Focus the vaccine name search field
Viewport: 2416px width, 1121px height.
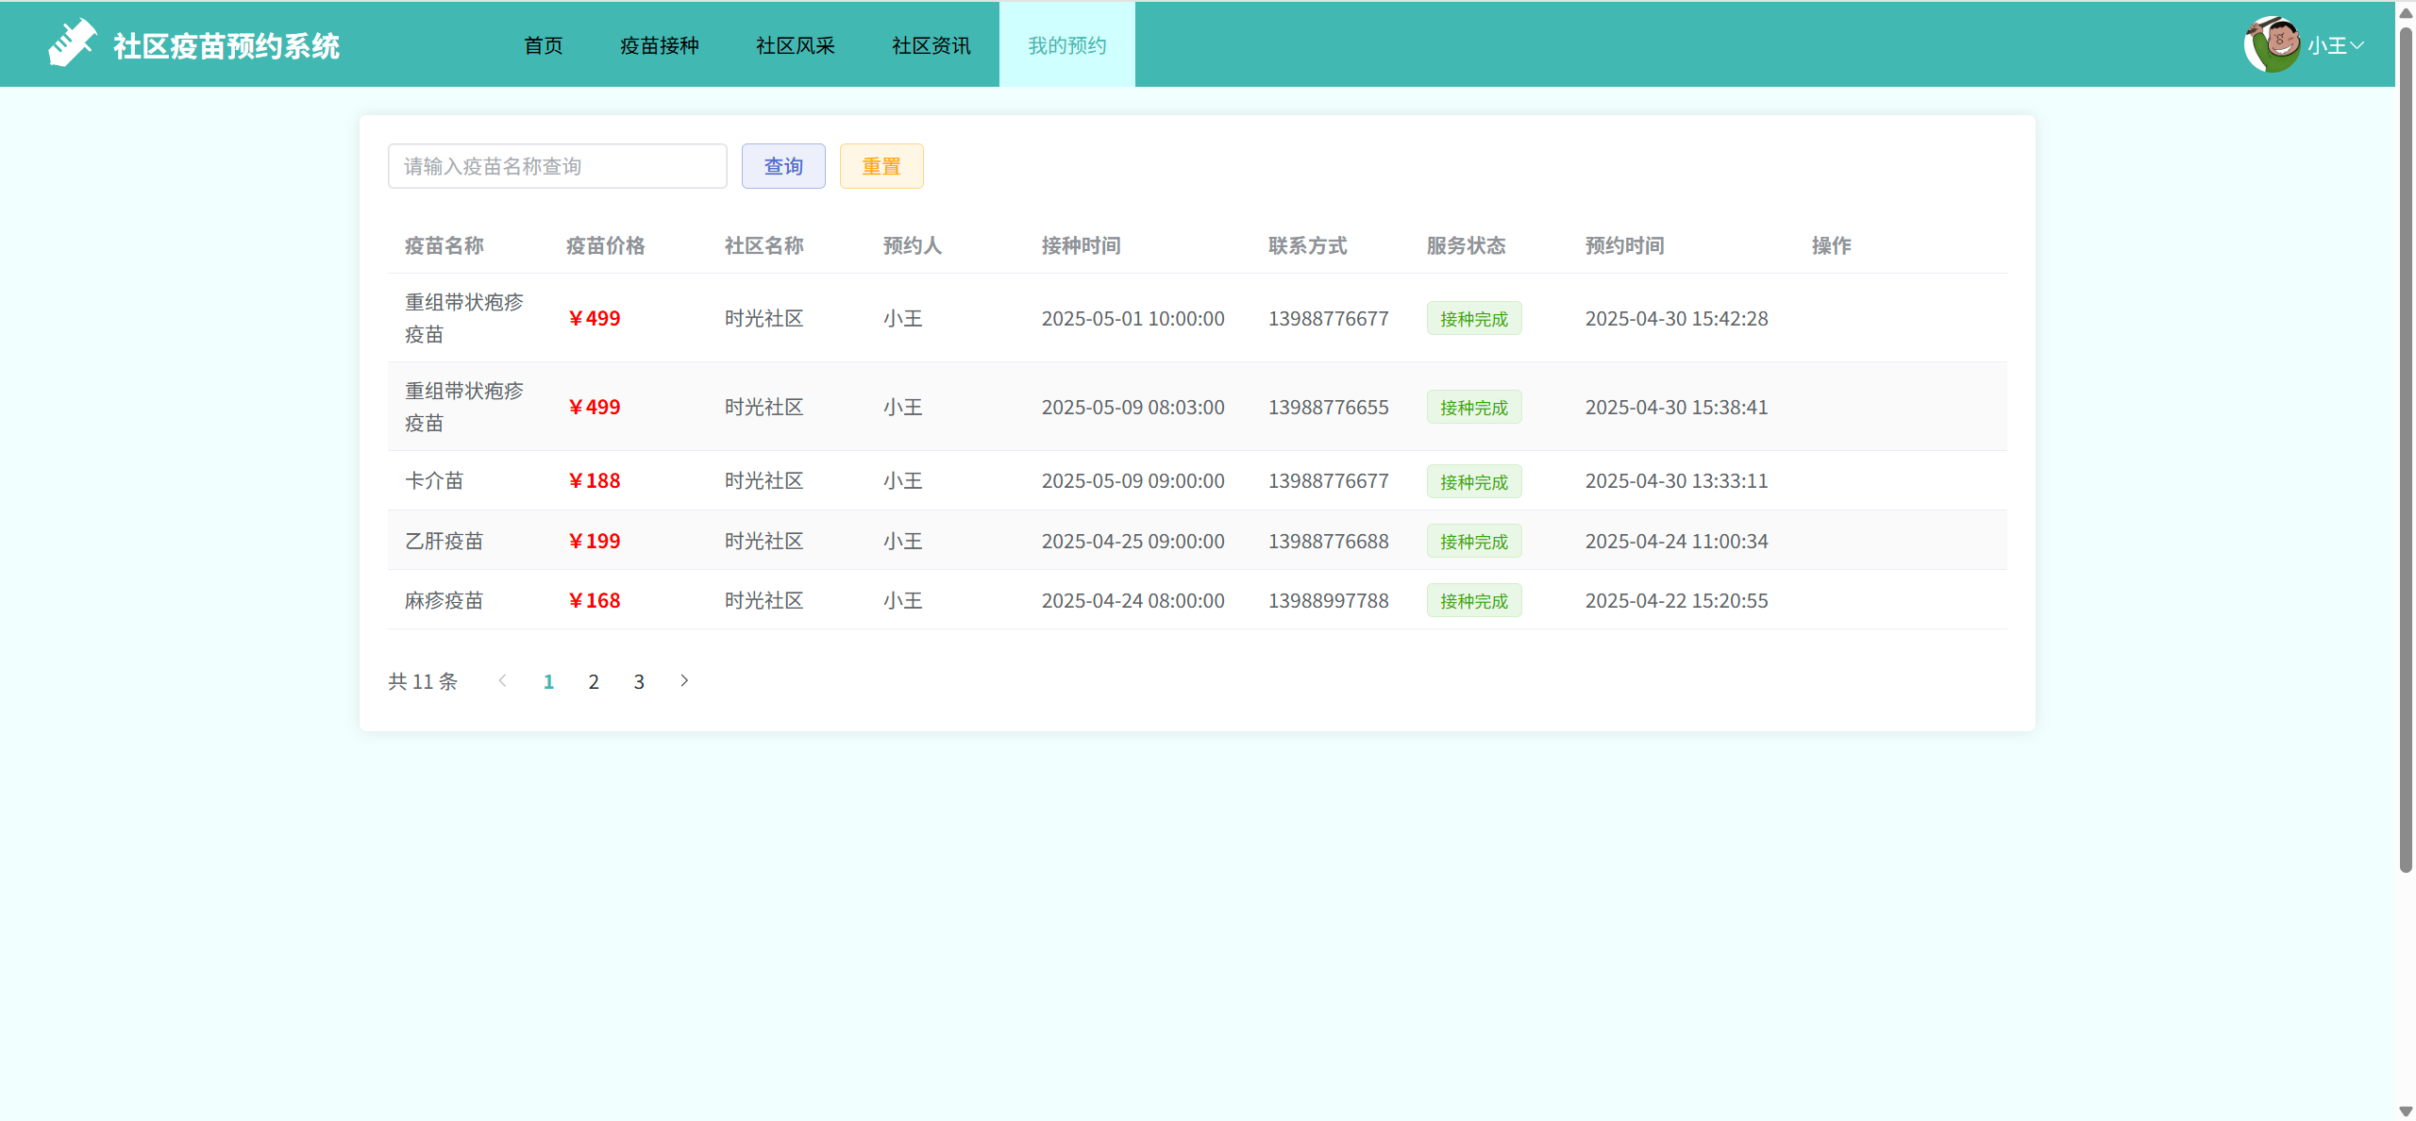tap(557, 166)
